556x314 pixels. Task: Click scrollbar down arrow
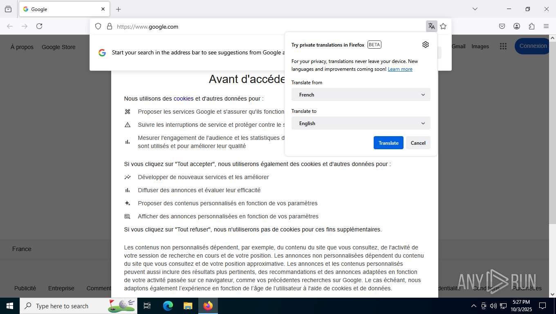[552, 294]
